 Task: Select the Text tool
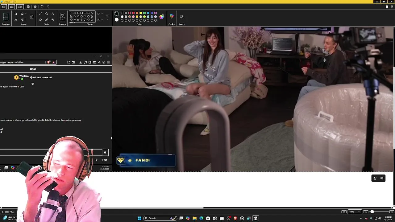click(x=53, y=13)
